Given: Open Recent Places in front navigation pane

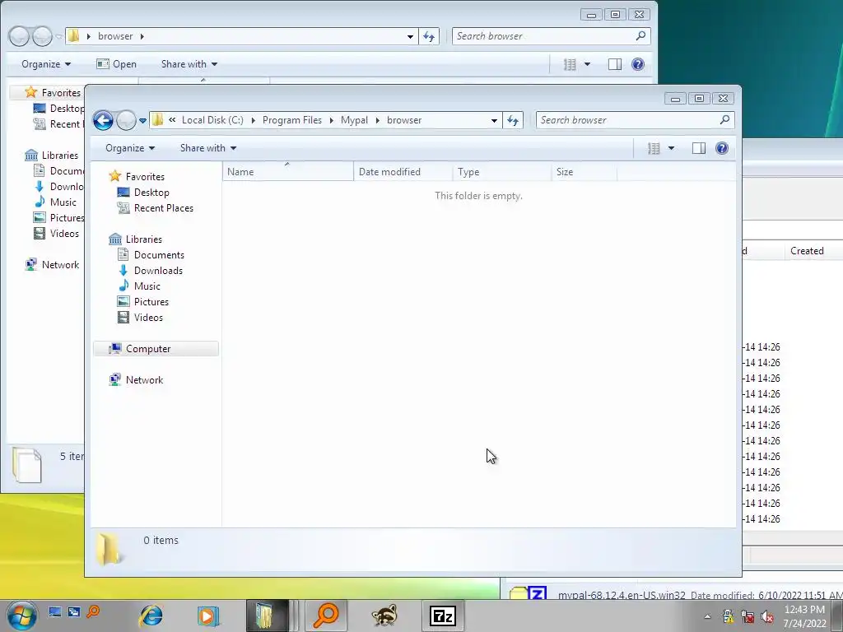Looking at the screenshot, I should click(156, 208).
